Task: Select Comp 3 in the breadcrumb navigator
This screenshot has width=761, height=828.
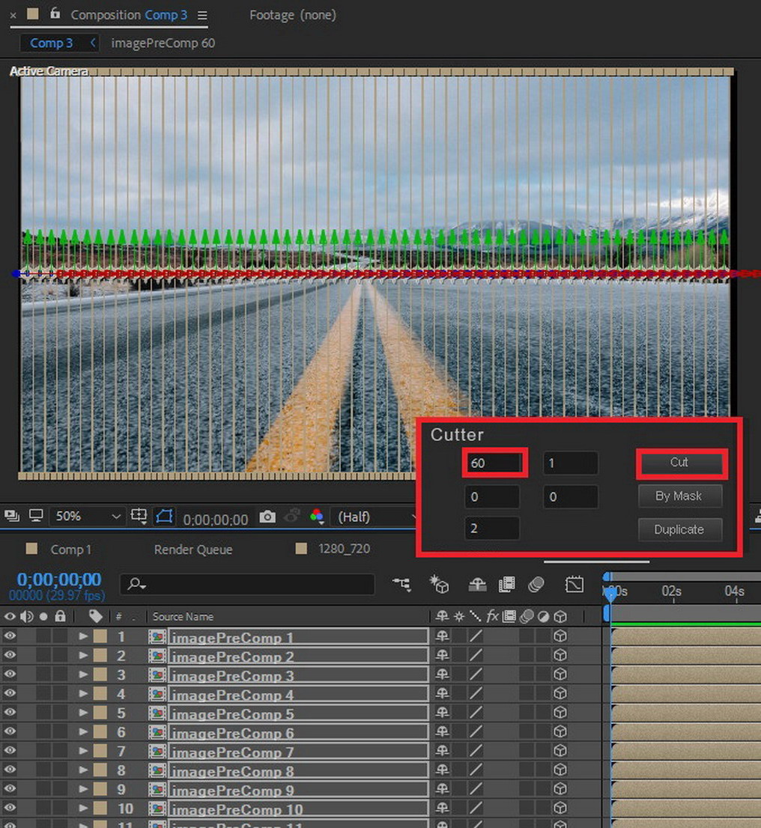Action: [x=51, y=43]
